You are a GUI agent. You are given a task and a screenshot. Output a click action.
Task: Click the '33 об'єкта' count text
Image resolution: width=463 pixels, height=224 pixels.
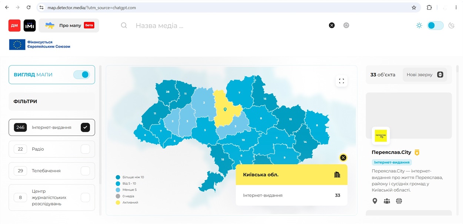point(383,75)
